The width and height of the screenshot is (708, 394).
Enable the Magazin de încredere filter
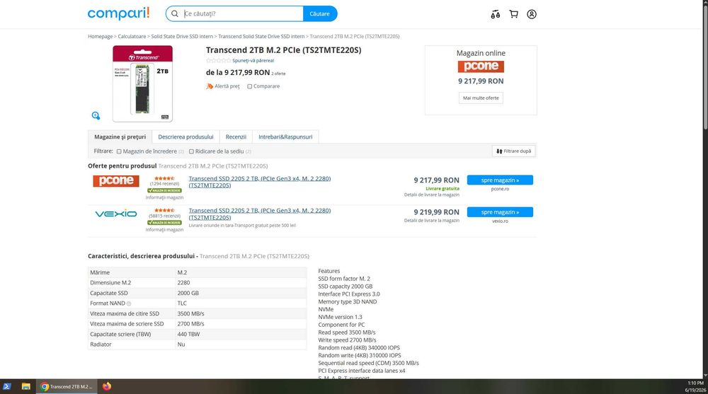(119, 151)
